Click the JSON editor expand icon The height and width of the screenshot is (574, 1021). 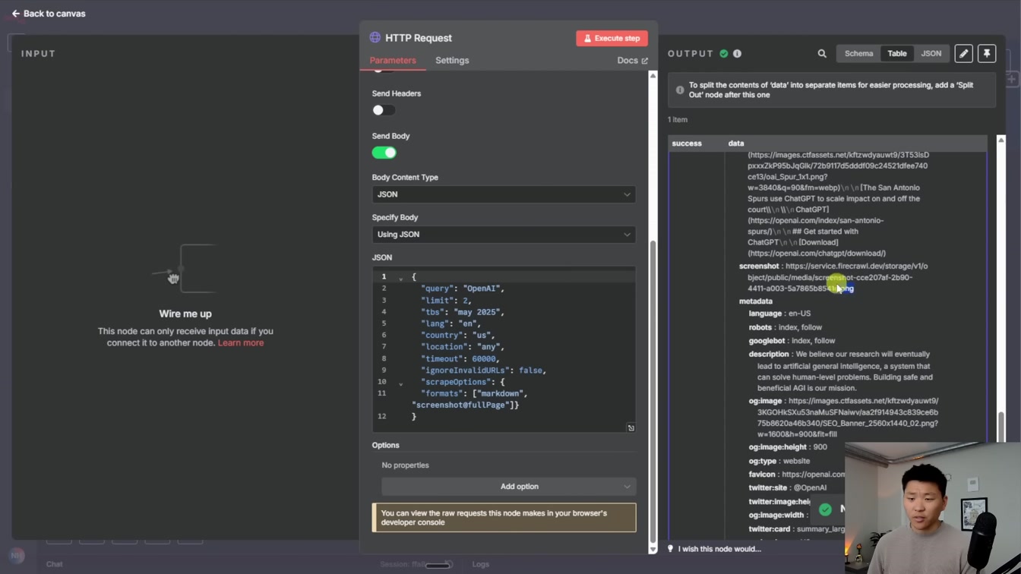coord(631,428)
